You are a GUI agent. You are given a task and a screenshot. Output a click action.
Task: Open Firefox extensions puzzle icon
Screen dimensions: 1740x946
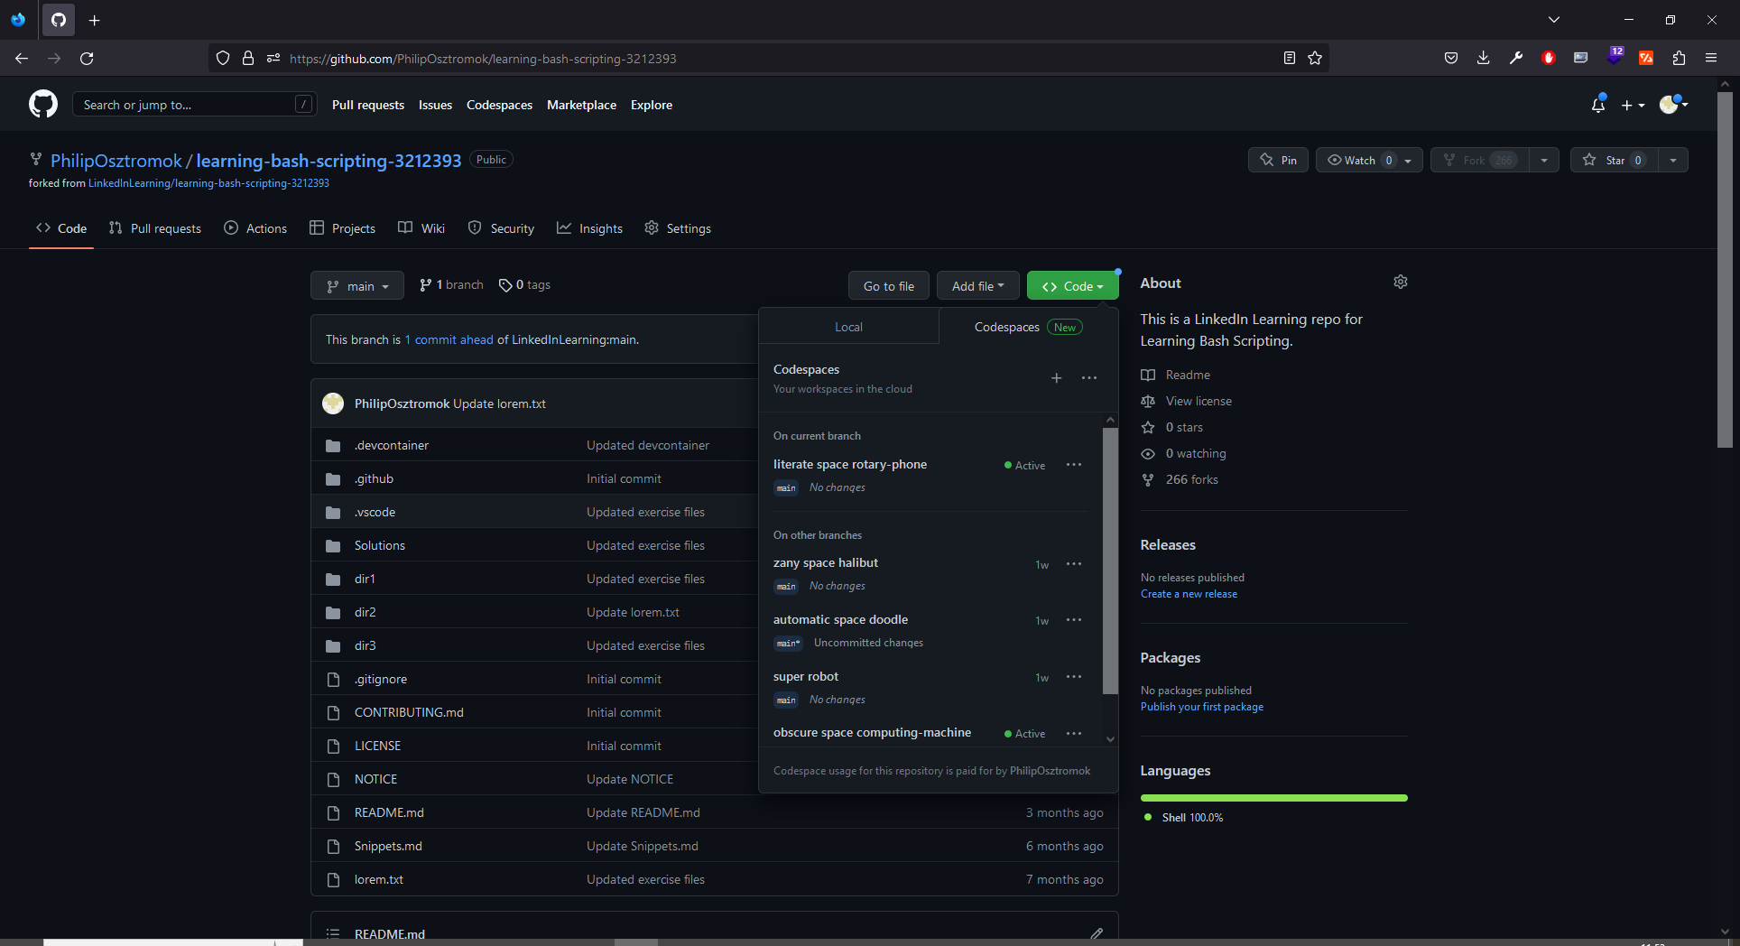(x=1679, y=59)
